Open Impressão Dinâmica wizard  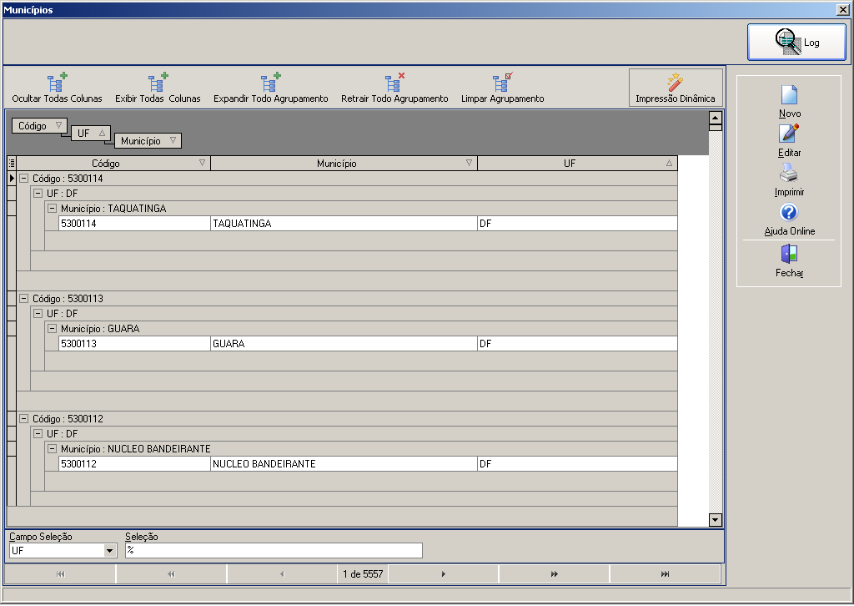676,87
